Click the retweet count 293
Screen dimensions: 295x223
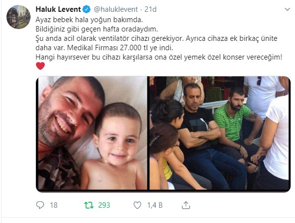click(x=104, y=205)
